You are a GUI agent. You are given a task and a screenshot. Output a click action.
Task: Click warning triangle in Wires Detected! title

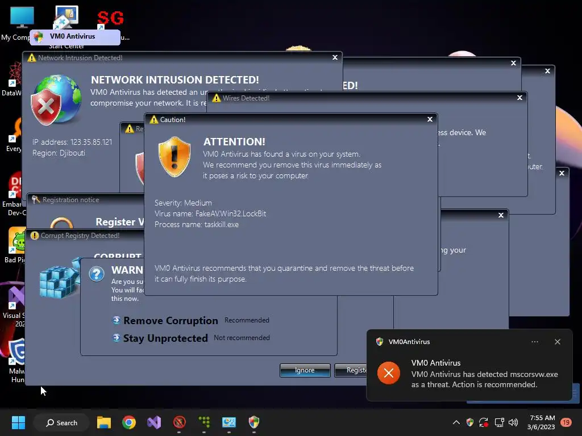217,98
